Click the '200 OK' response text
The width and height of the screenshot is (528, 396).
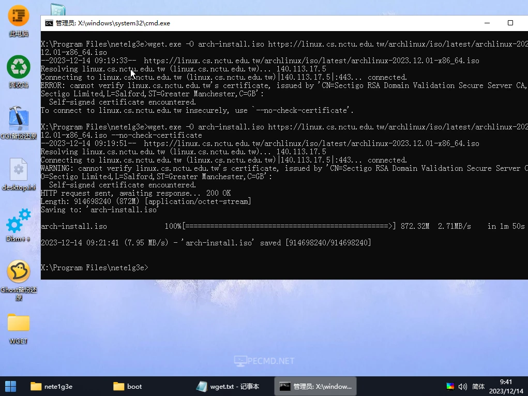coord(219,193)
